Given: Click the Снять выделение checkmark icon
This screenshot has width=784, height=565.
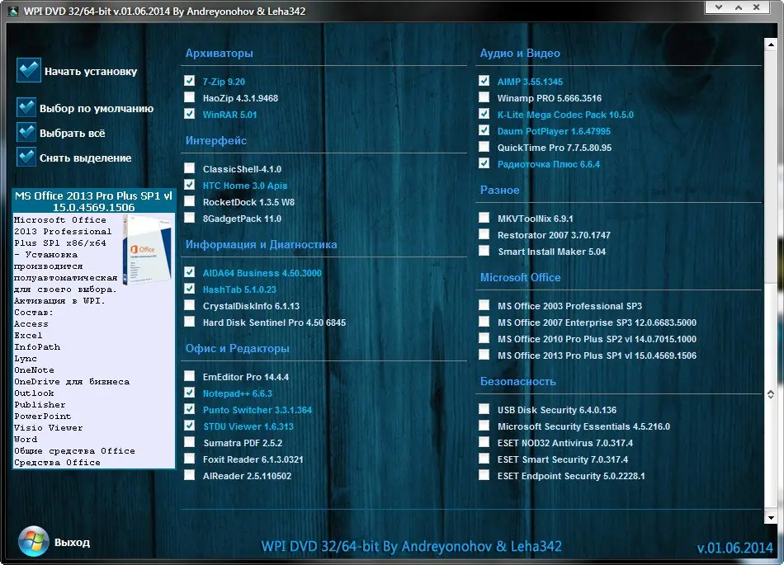Looking at the screenshot, I should coord(26,157).
